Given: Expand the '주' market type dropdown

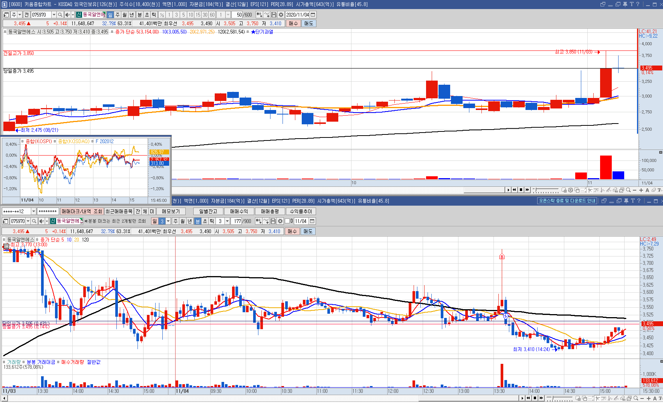Looking at the screenshot, I should pyautogui.click(x=20, y=15).
